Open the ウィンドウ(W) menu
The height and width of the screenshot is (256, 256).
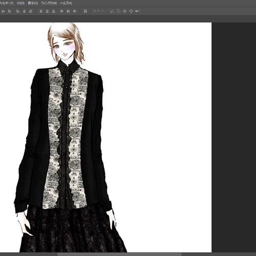click(49, 3)
